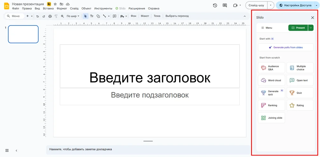Screen dimensions: 320x157
Task: Choose the Word cloud poll option
Action: click(271, 80)
